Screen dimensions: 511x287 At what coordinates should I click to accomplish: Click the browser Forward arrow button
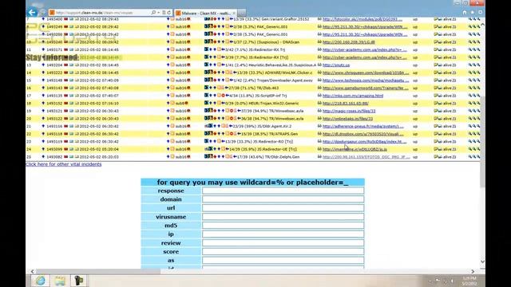coord(42,13)
